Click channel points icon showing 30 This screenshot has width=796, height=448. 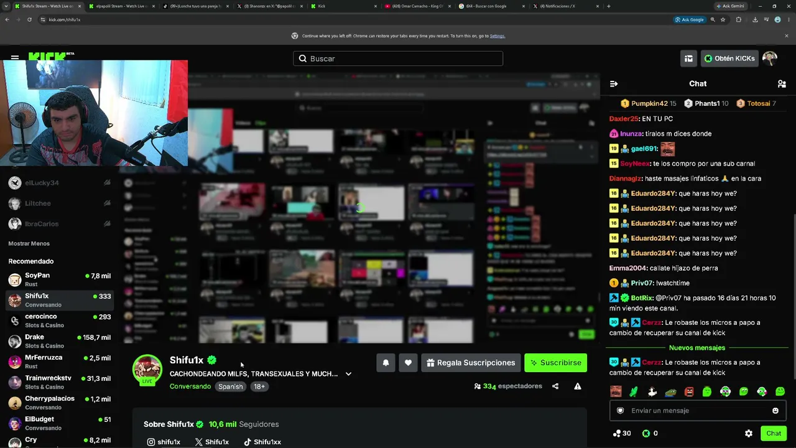tap(616, 434)
